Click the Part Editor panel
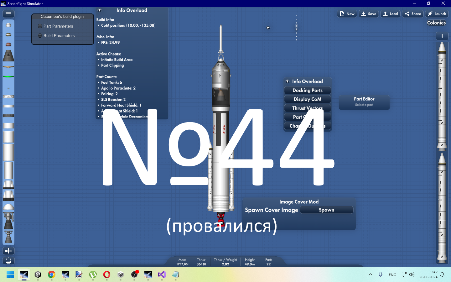 coord(364,102)
